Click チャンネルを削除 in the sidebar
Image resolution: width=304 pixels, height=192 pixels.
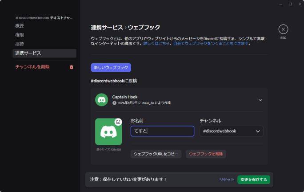tap(32, 67)
